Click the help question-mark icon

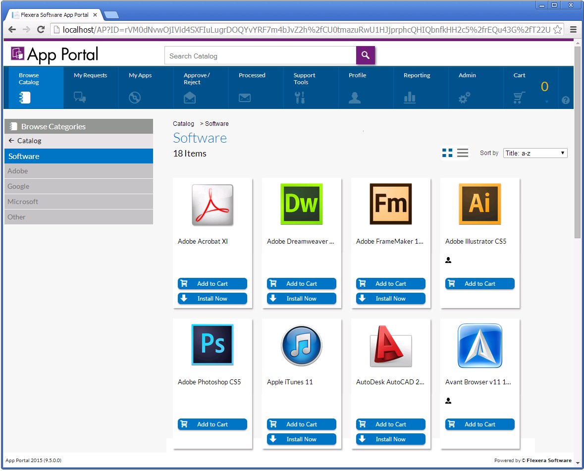[565, 100]
